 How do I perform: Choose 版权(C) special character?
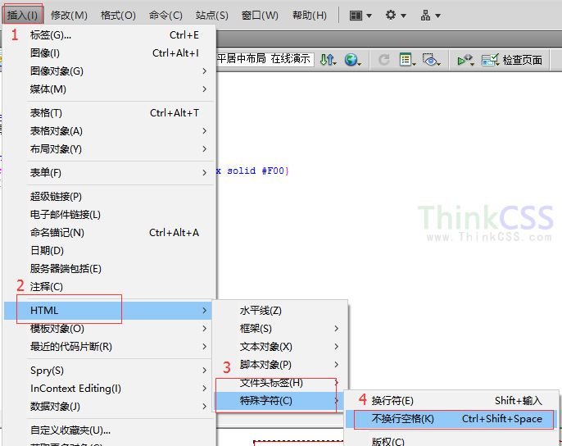click(451, 441)
